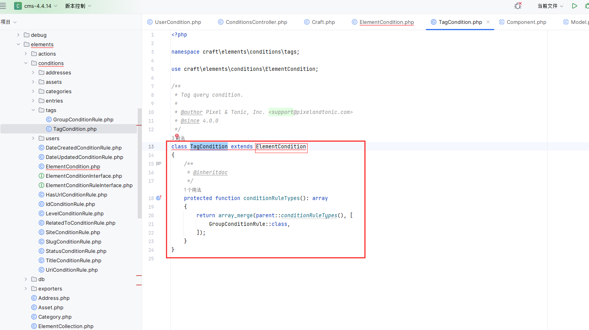Viewport: 589px width, 330px height.
Task: Open ElementCondition.php in project tree
Action: [x=69, y=166]
